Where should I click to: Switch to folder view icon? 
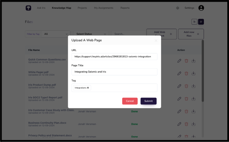point(194,22)
